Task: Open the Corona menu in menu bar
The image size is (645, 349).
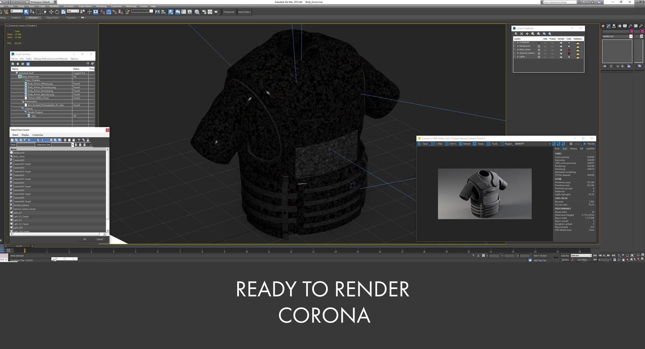Action: tap(143, 6)
